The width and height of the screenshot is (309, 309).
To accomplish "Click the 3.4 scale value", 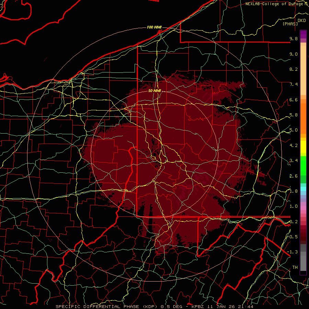I will point(294,161).
